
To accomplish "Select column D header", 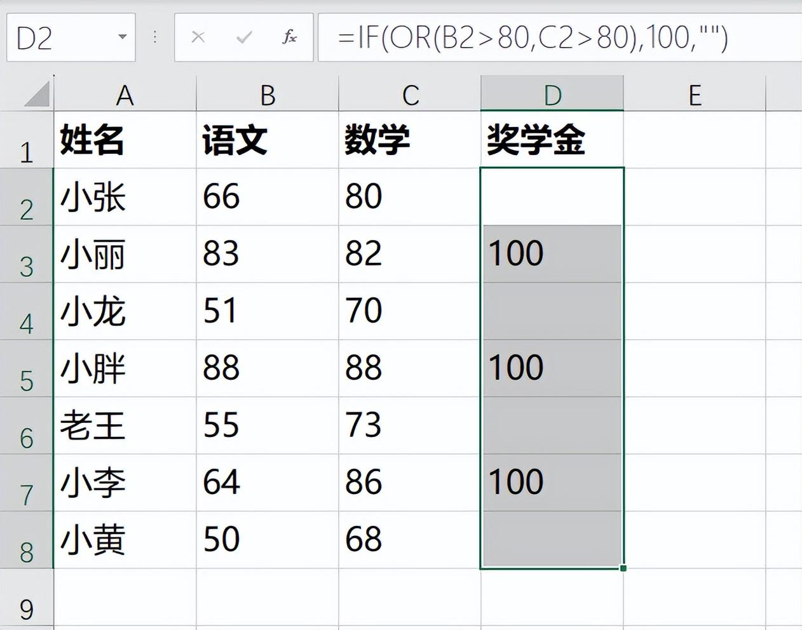I will pos(552,94).
